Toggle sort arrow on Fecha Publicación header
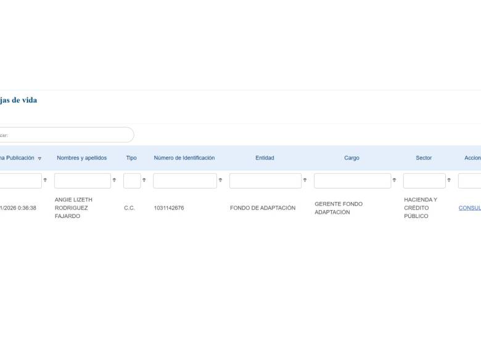Viewport: 481px width, 348px height. point(39,158)
